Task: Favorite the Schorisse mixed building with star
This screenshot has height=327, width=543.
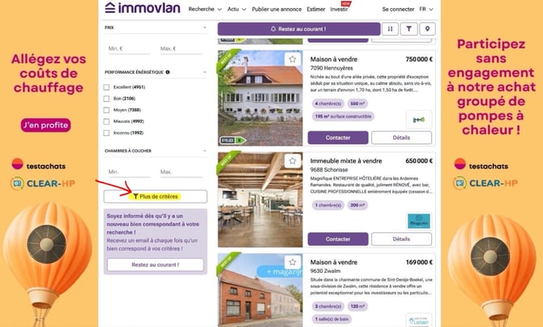Action: pos(293,161)
